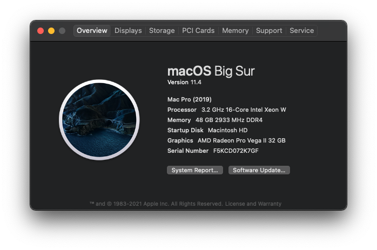Click the Graphics label
Screen dimensions: 377x250
tap(180, 140)
